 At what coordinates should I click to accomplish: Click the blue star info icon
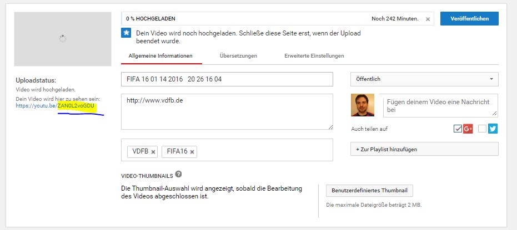(x=126, y=33)
